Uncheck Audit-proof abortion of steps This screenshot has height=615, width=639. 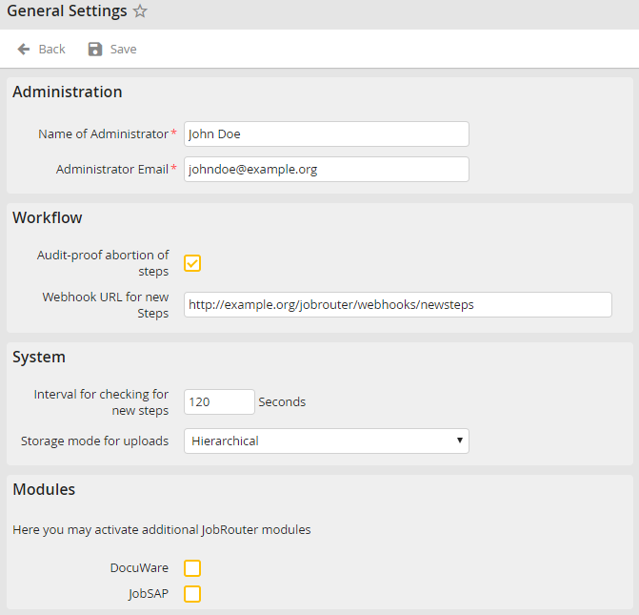pyautogui.click(x=192, y=263)
